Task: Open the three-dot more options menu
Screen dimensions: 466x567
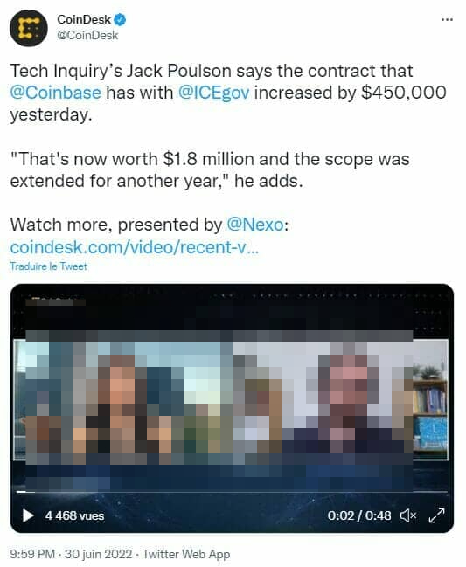Action: [447, 19]
